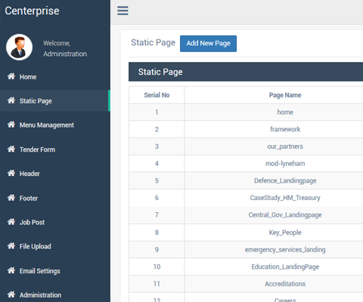Viewport: 363px width, 302px height.
Task: Select the Defence_Landingpage row
Action: point(246,180)
